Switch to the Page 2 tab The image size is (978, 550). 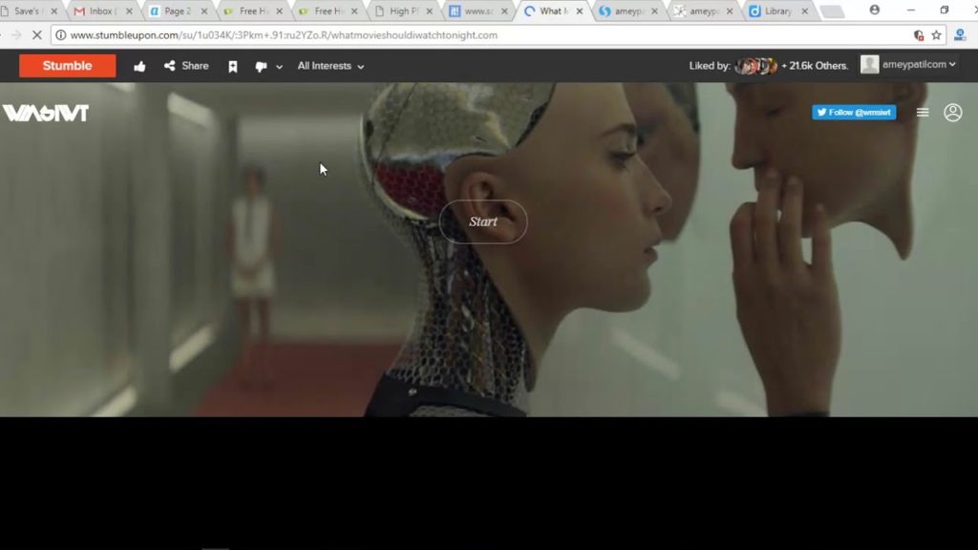pyautogui.click(x=178, y=11)
